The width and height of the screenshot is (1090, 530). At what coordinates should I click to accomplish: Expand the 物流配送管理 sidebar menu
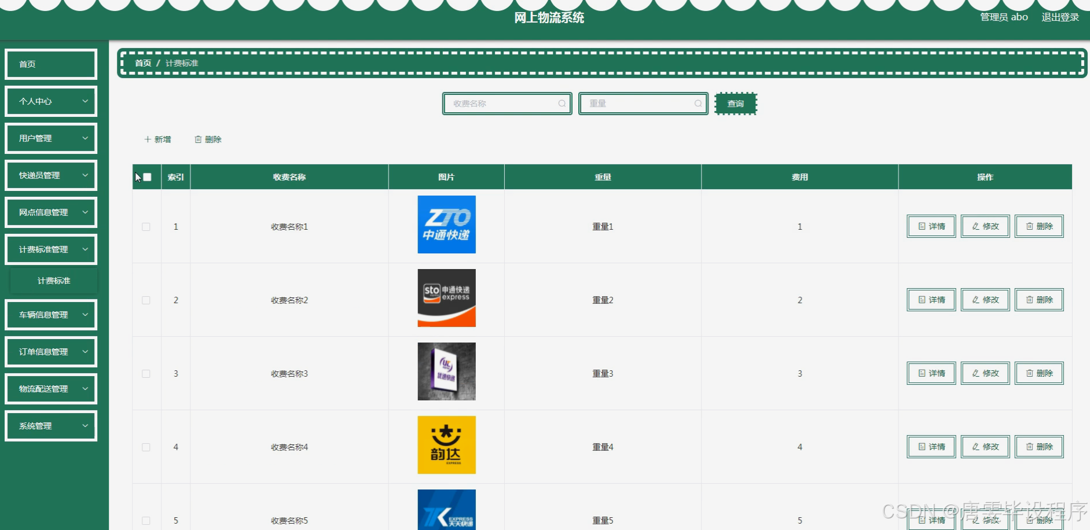coord(51,389)
